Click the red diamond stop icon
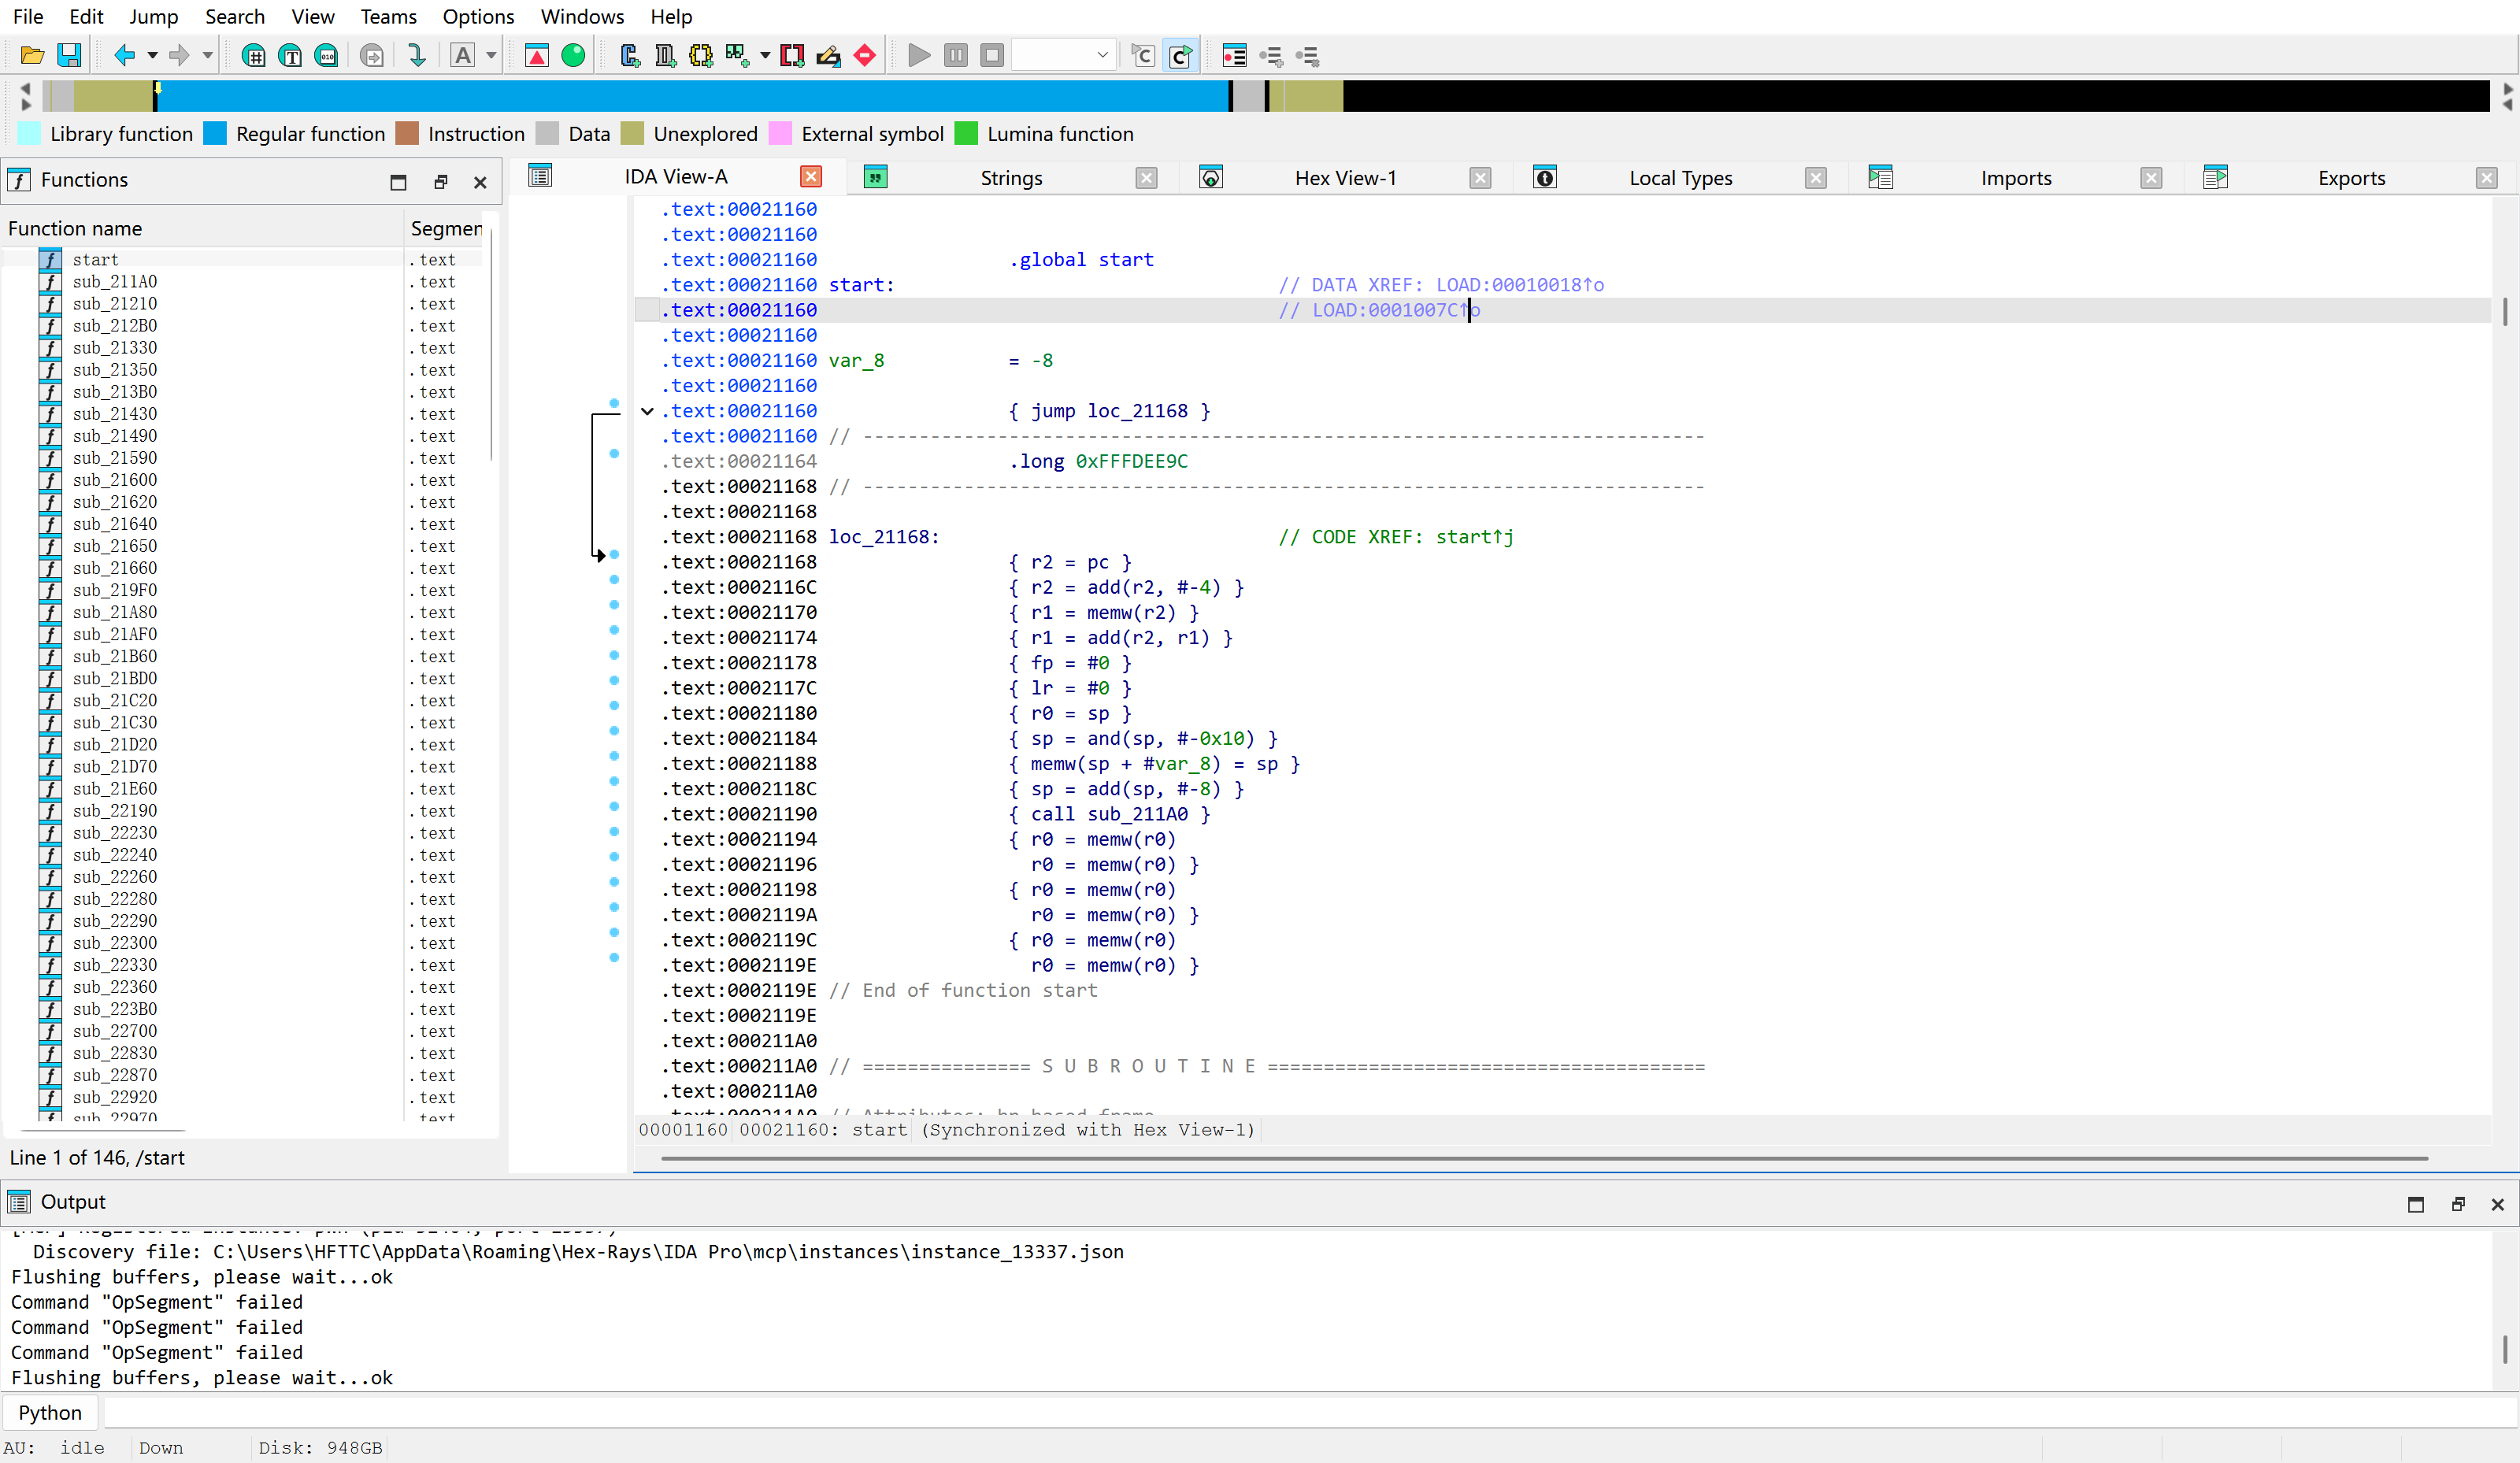 pos(865,55)
